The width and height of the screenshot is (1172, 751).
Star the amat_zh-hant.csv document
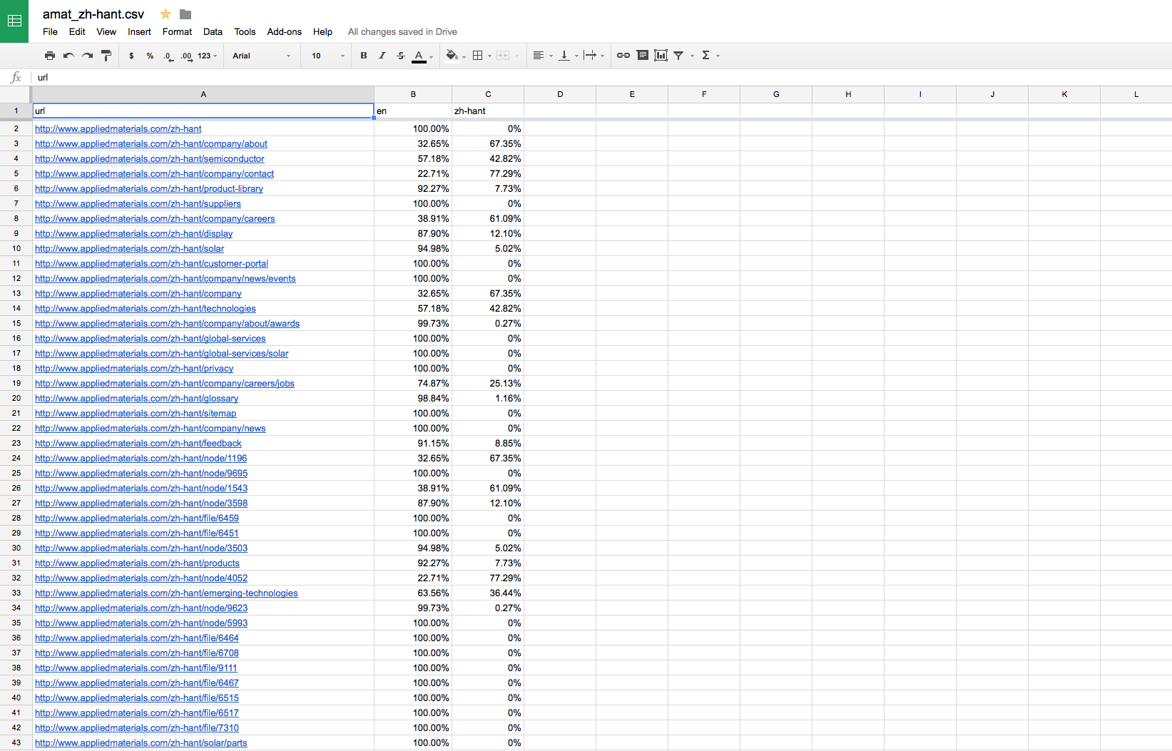[x=165, y=14]
